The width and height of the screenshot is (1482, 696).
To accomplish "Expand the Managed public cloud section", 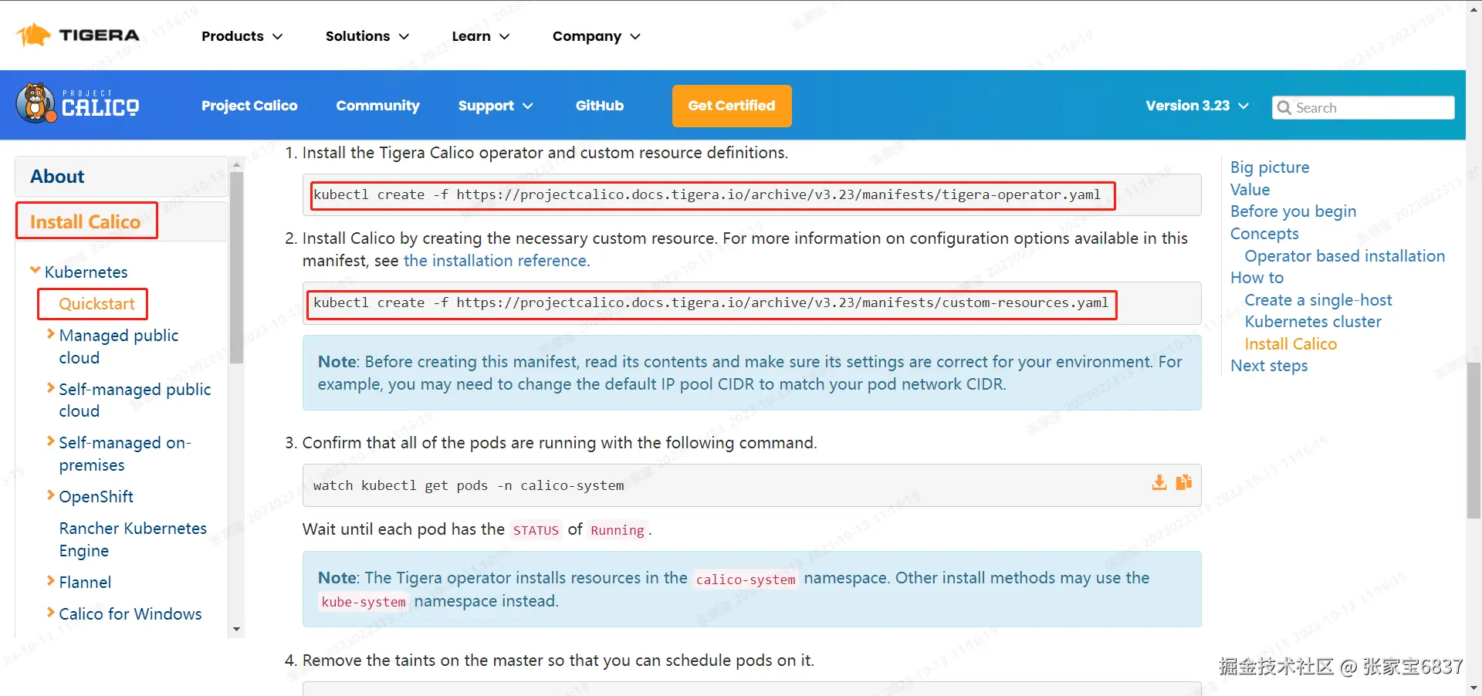I will pyautogui.click(x=51, y=334).
